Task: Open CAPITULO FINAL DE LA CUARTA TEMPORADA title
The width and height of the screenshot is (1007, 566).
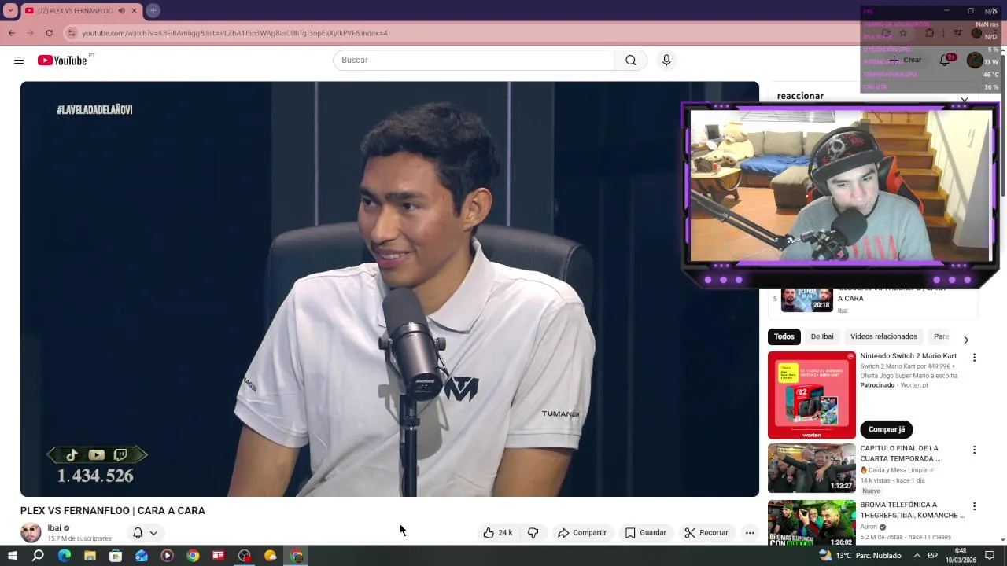Action: 900,454
